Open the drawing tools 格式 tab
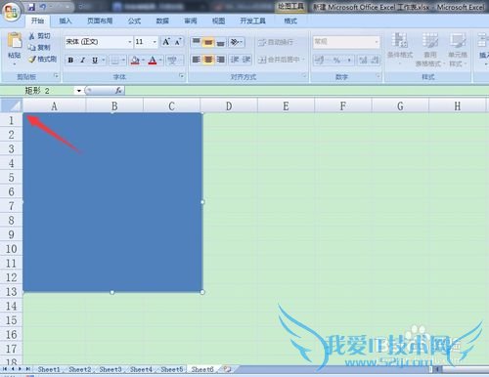489x377 pixels. point(290,21)
